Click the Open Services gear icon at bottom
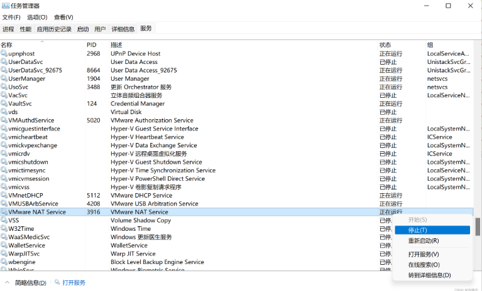Screen dimensions: 482x291 tap(57, 283)
